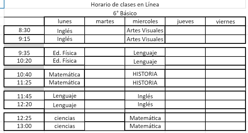Select the 'lunes' column header cell
This screenshot has width=248, height=133.
[65, 21]
